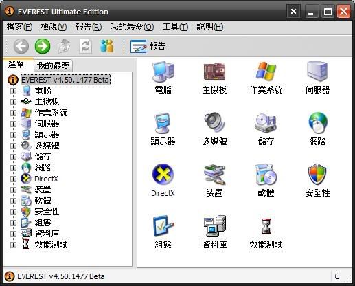The height and width of the screenshot is (286, 355).
Task: Open the 檔案(F) menu
Action: (19, 27)
